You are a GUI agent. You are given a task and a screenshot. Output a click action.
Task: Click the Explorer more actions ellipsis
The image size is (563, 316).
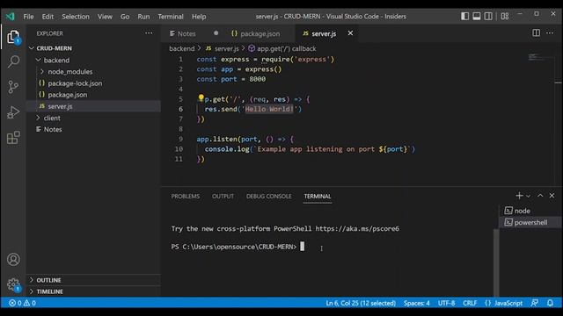click(149, 33)
